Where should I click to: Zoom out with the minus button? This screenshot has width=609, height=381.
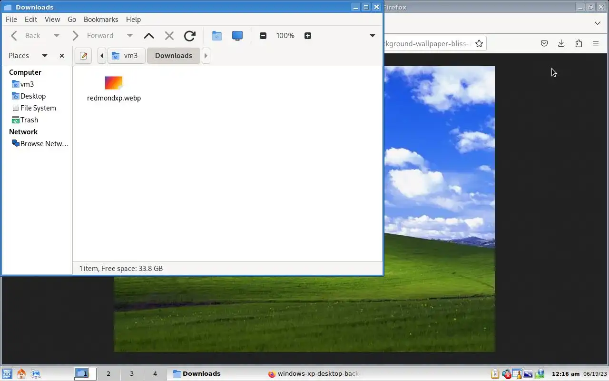(x=263, y=36)
